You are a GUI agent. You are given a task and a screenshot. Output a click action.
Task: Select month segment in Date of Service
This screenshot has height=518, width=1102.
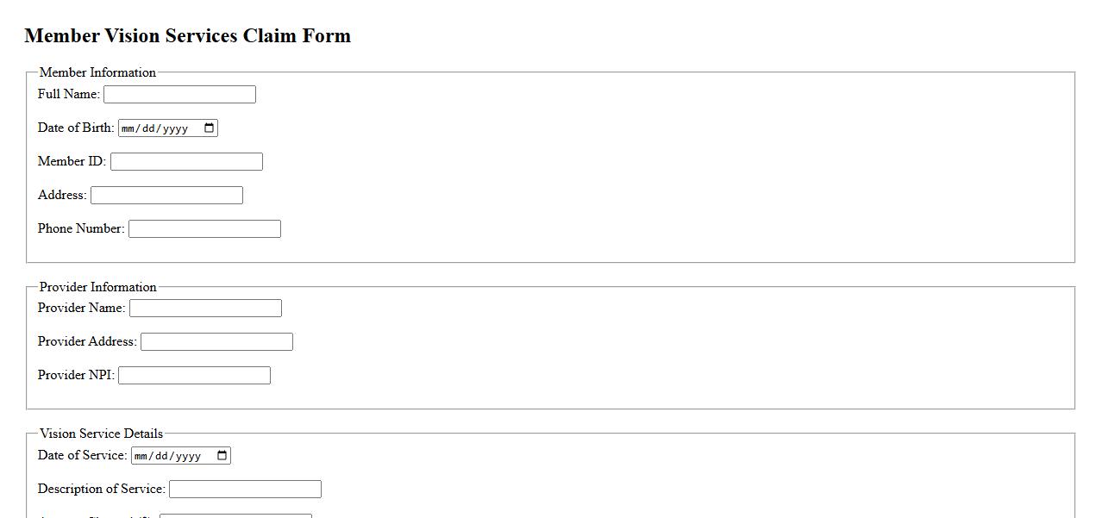click(141, 457)
